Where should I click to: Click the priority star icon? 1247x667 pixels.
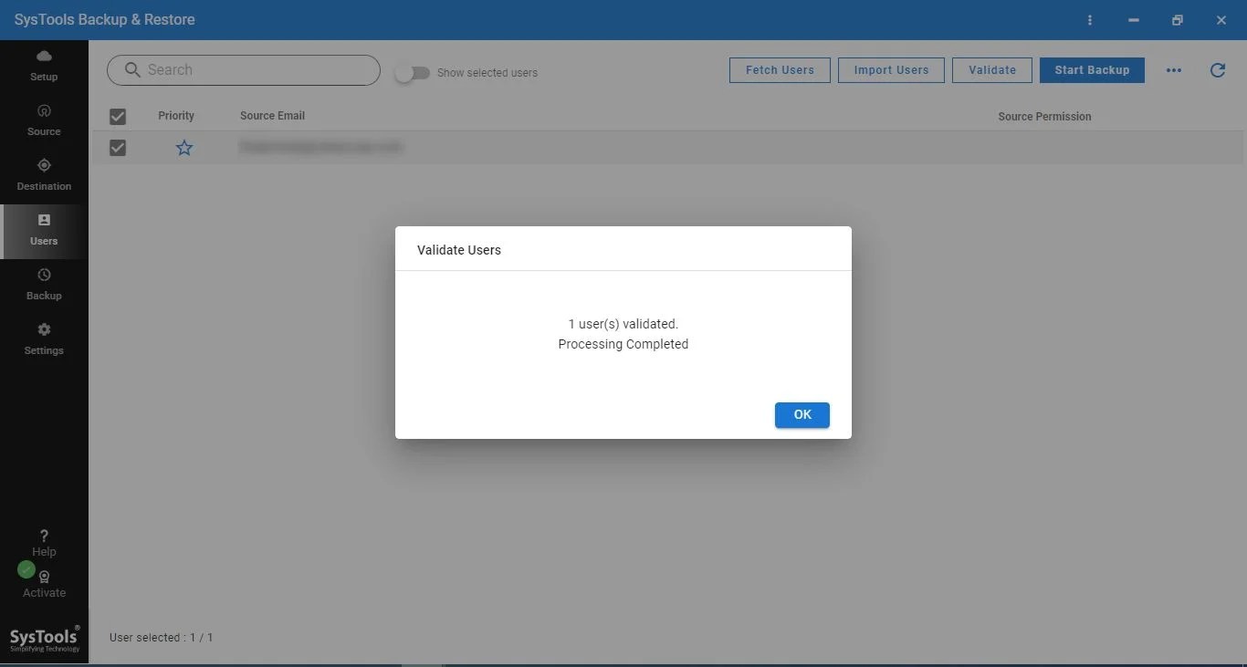[x=184, y=148]
